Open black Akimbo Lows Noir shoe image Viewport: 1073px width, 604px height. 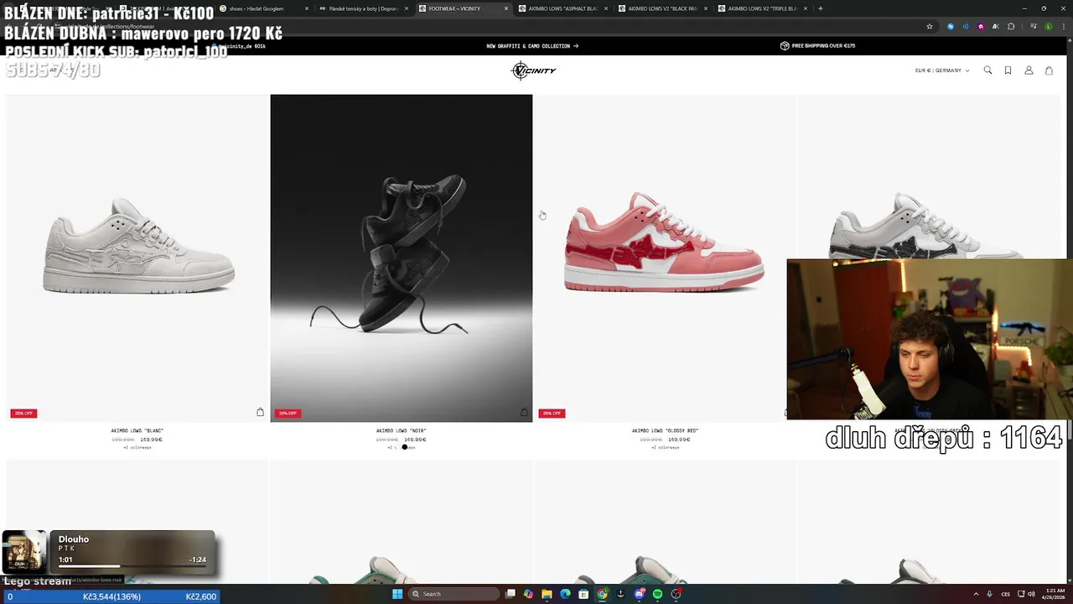(402, 258)
